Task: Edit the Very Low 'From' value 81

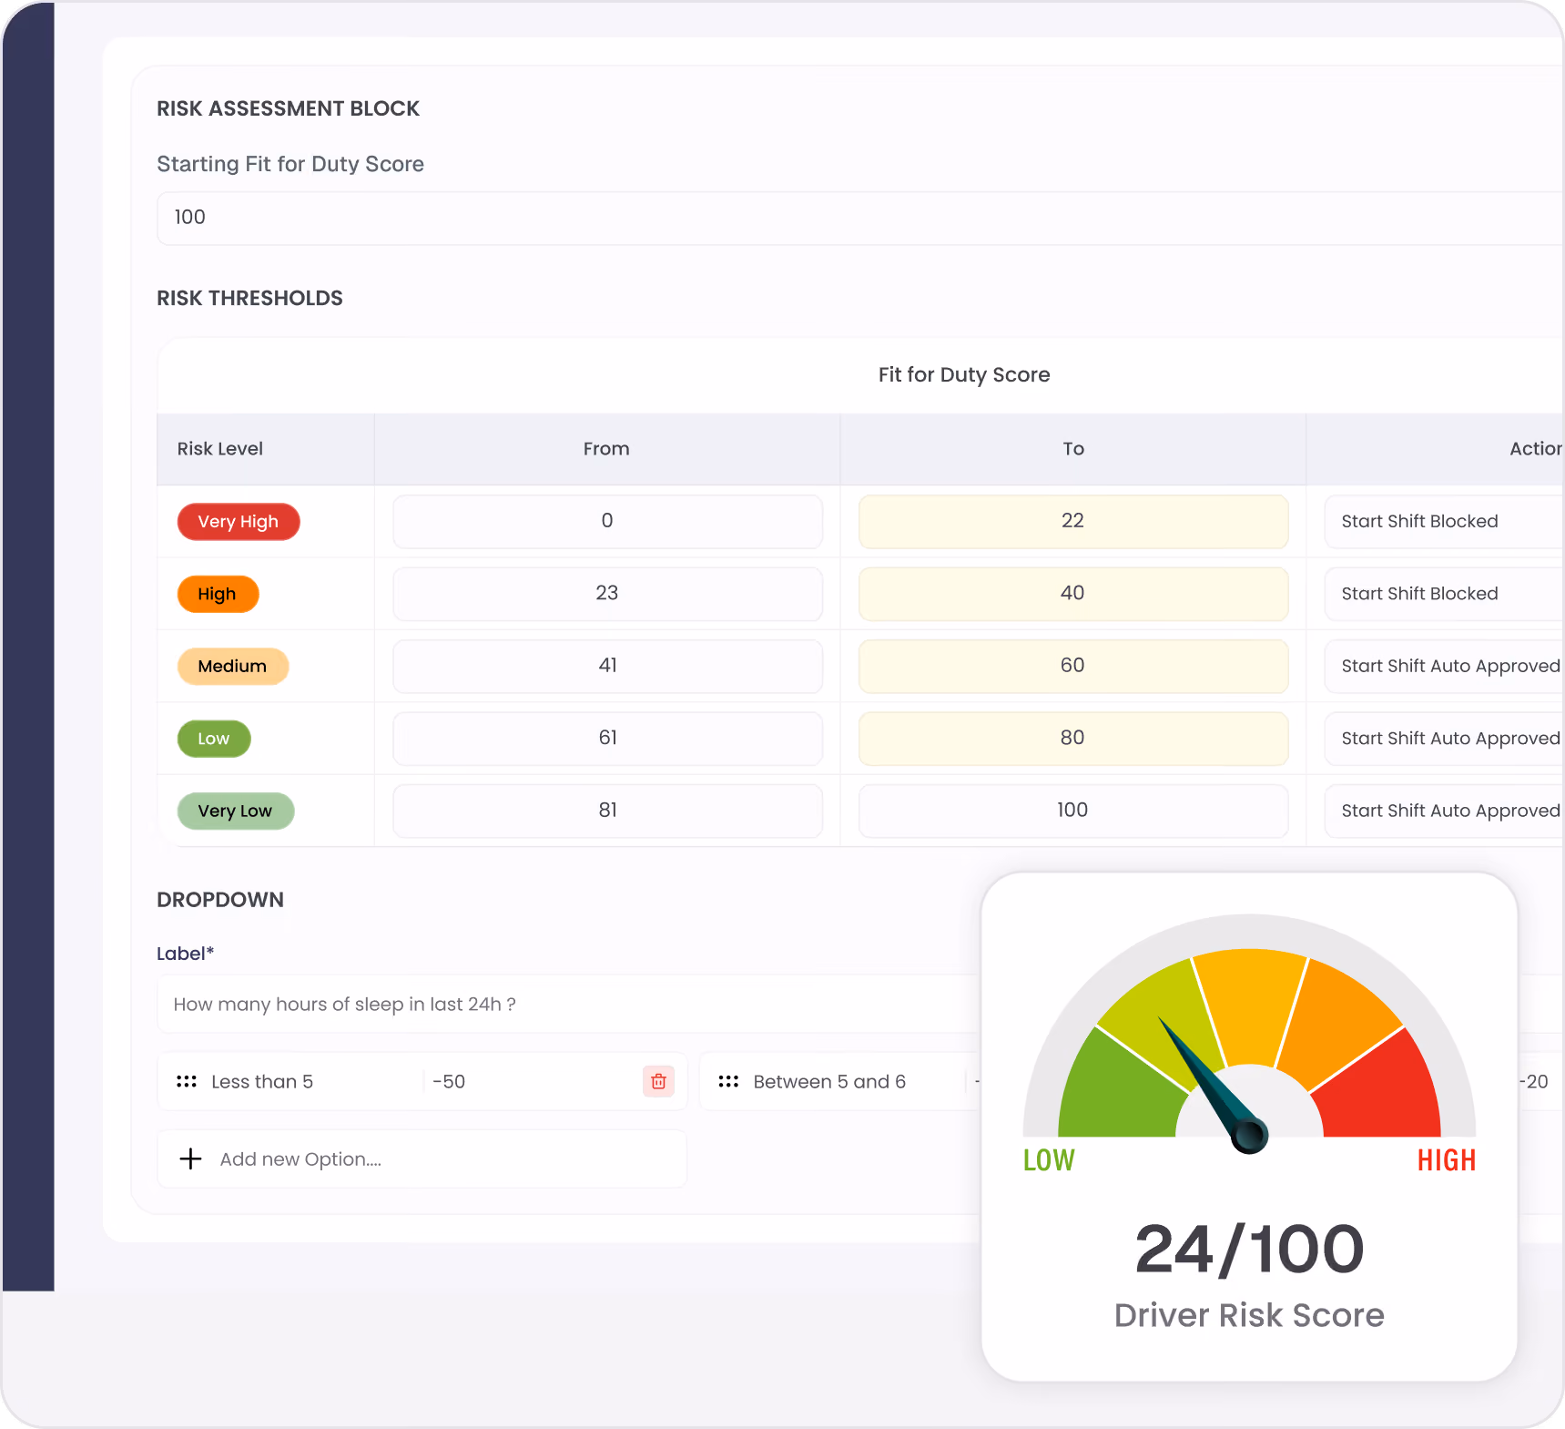Action: (x=607, y=811)
